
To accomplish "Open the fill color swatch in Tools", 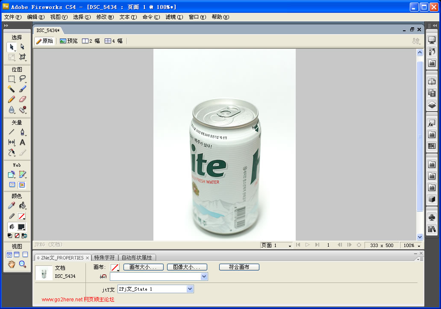I will click(21, 227).
